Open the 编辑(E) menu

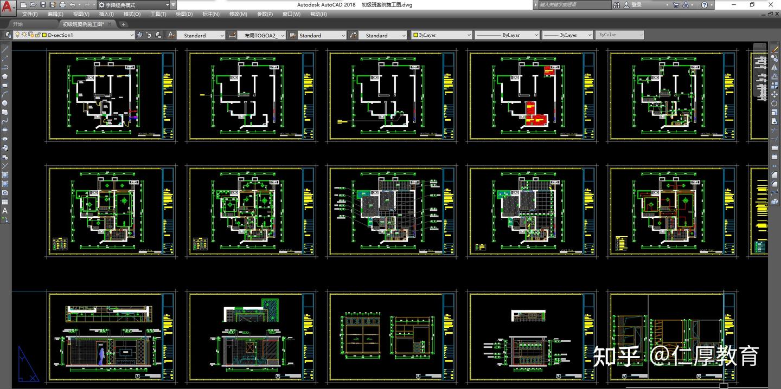coord(55,14)
